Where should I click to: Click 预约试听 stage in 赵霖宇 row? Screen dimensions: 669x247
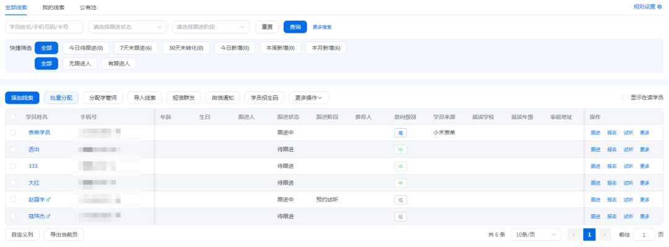pos(327,200)
